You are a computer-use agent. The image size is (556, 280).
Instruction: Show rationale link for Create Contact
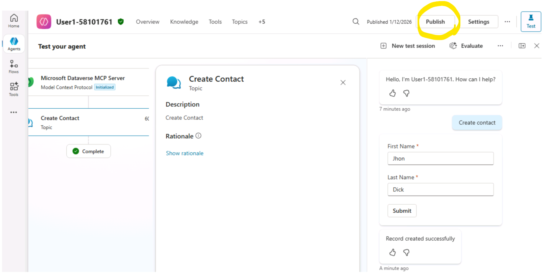click(185, 153)
